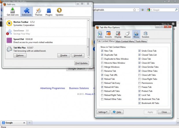
Task: Click Sign in on Google page
Action: pyautogui.click(x=165, y=24)
